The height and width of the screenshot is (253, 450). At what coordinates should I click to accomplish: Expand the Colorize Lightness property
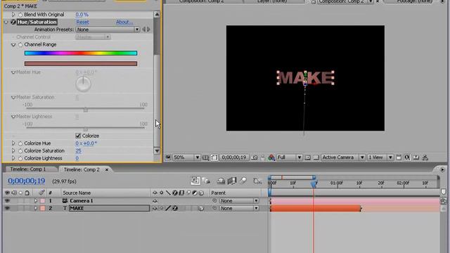click(13, 158)
